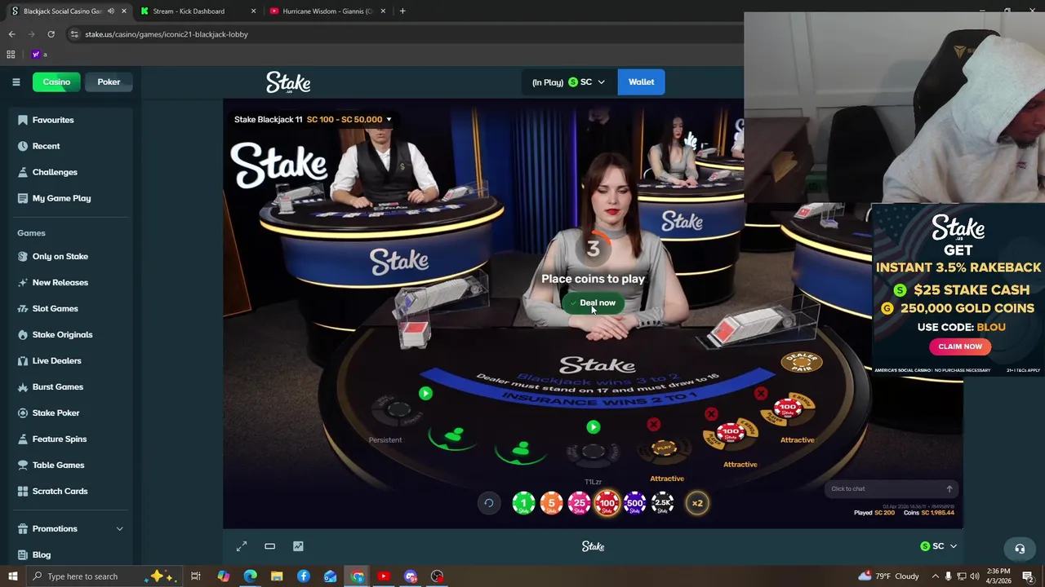The image size is (1045, 587).
Task: Toggle theatre mode rectangle icon
Action: (x=269, y=546)
